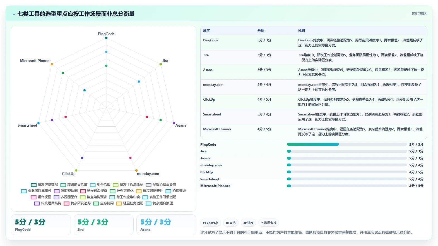This screenshot has height=246, width=438.
Task: Toggle the 业务团队易用性 legend entry
Action: (x=36, y=191)
